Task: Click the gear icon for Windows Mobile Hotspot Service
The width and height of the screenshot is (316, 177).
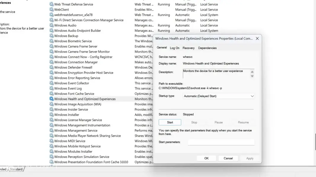Action: 51,146
